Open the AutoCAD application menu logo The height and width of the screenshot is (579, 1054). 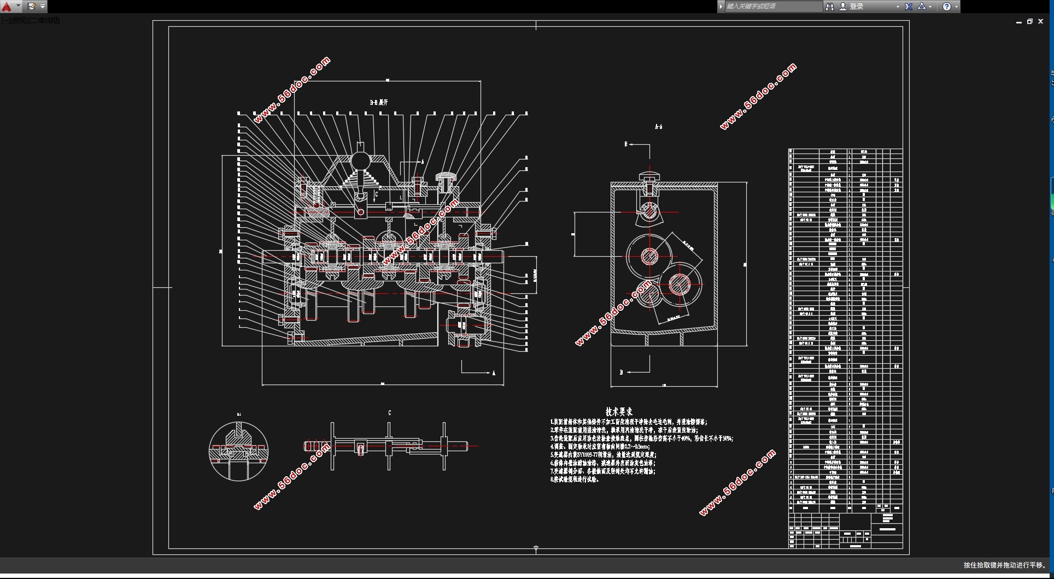7,7
